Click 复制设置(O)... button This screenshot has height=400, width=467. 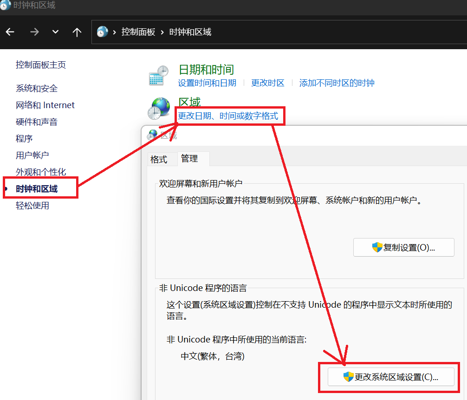[403, 247]
